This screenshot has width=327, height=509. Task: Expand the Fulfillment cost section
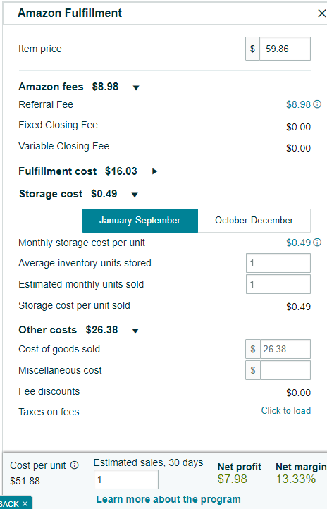click(154, 171)
